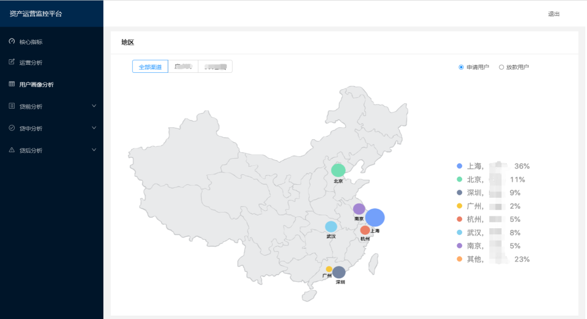Screen dimensions: 587x319
Task: Click the 9% value in legend
Action: click(515, 193)
